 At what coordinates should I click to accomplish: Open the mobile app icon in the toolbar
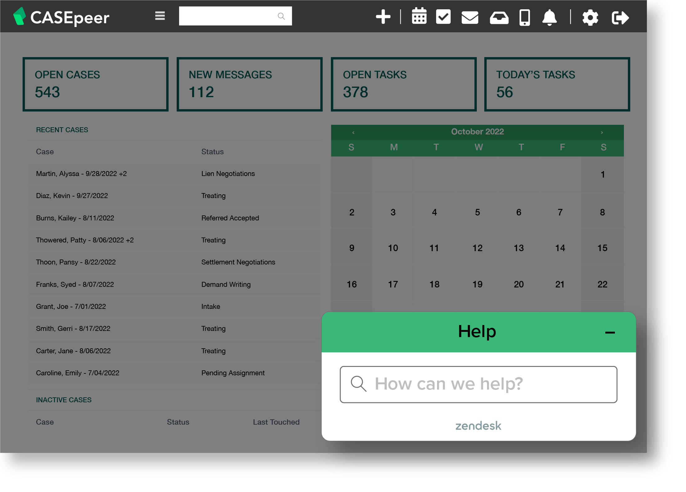click(524, 18)
